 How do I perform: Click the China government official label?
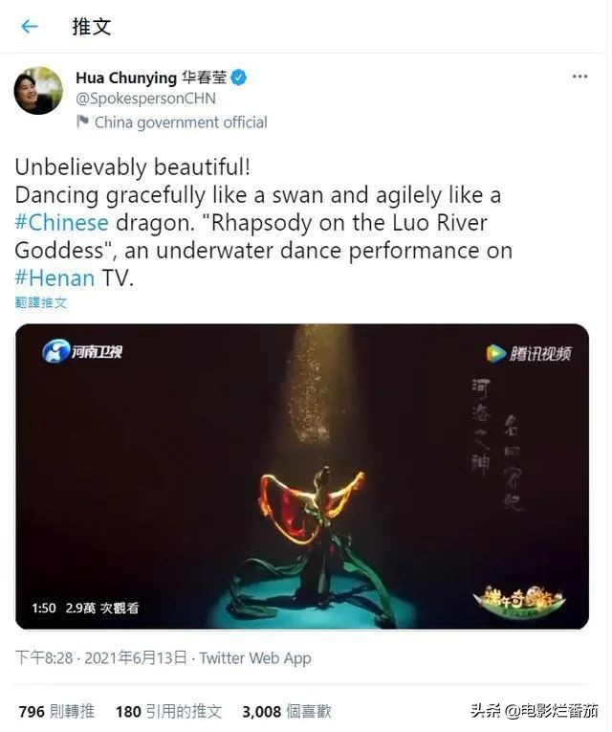point(181,122)
